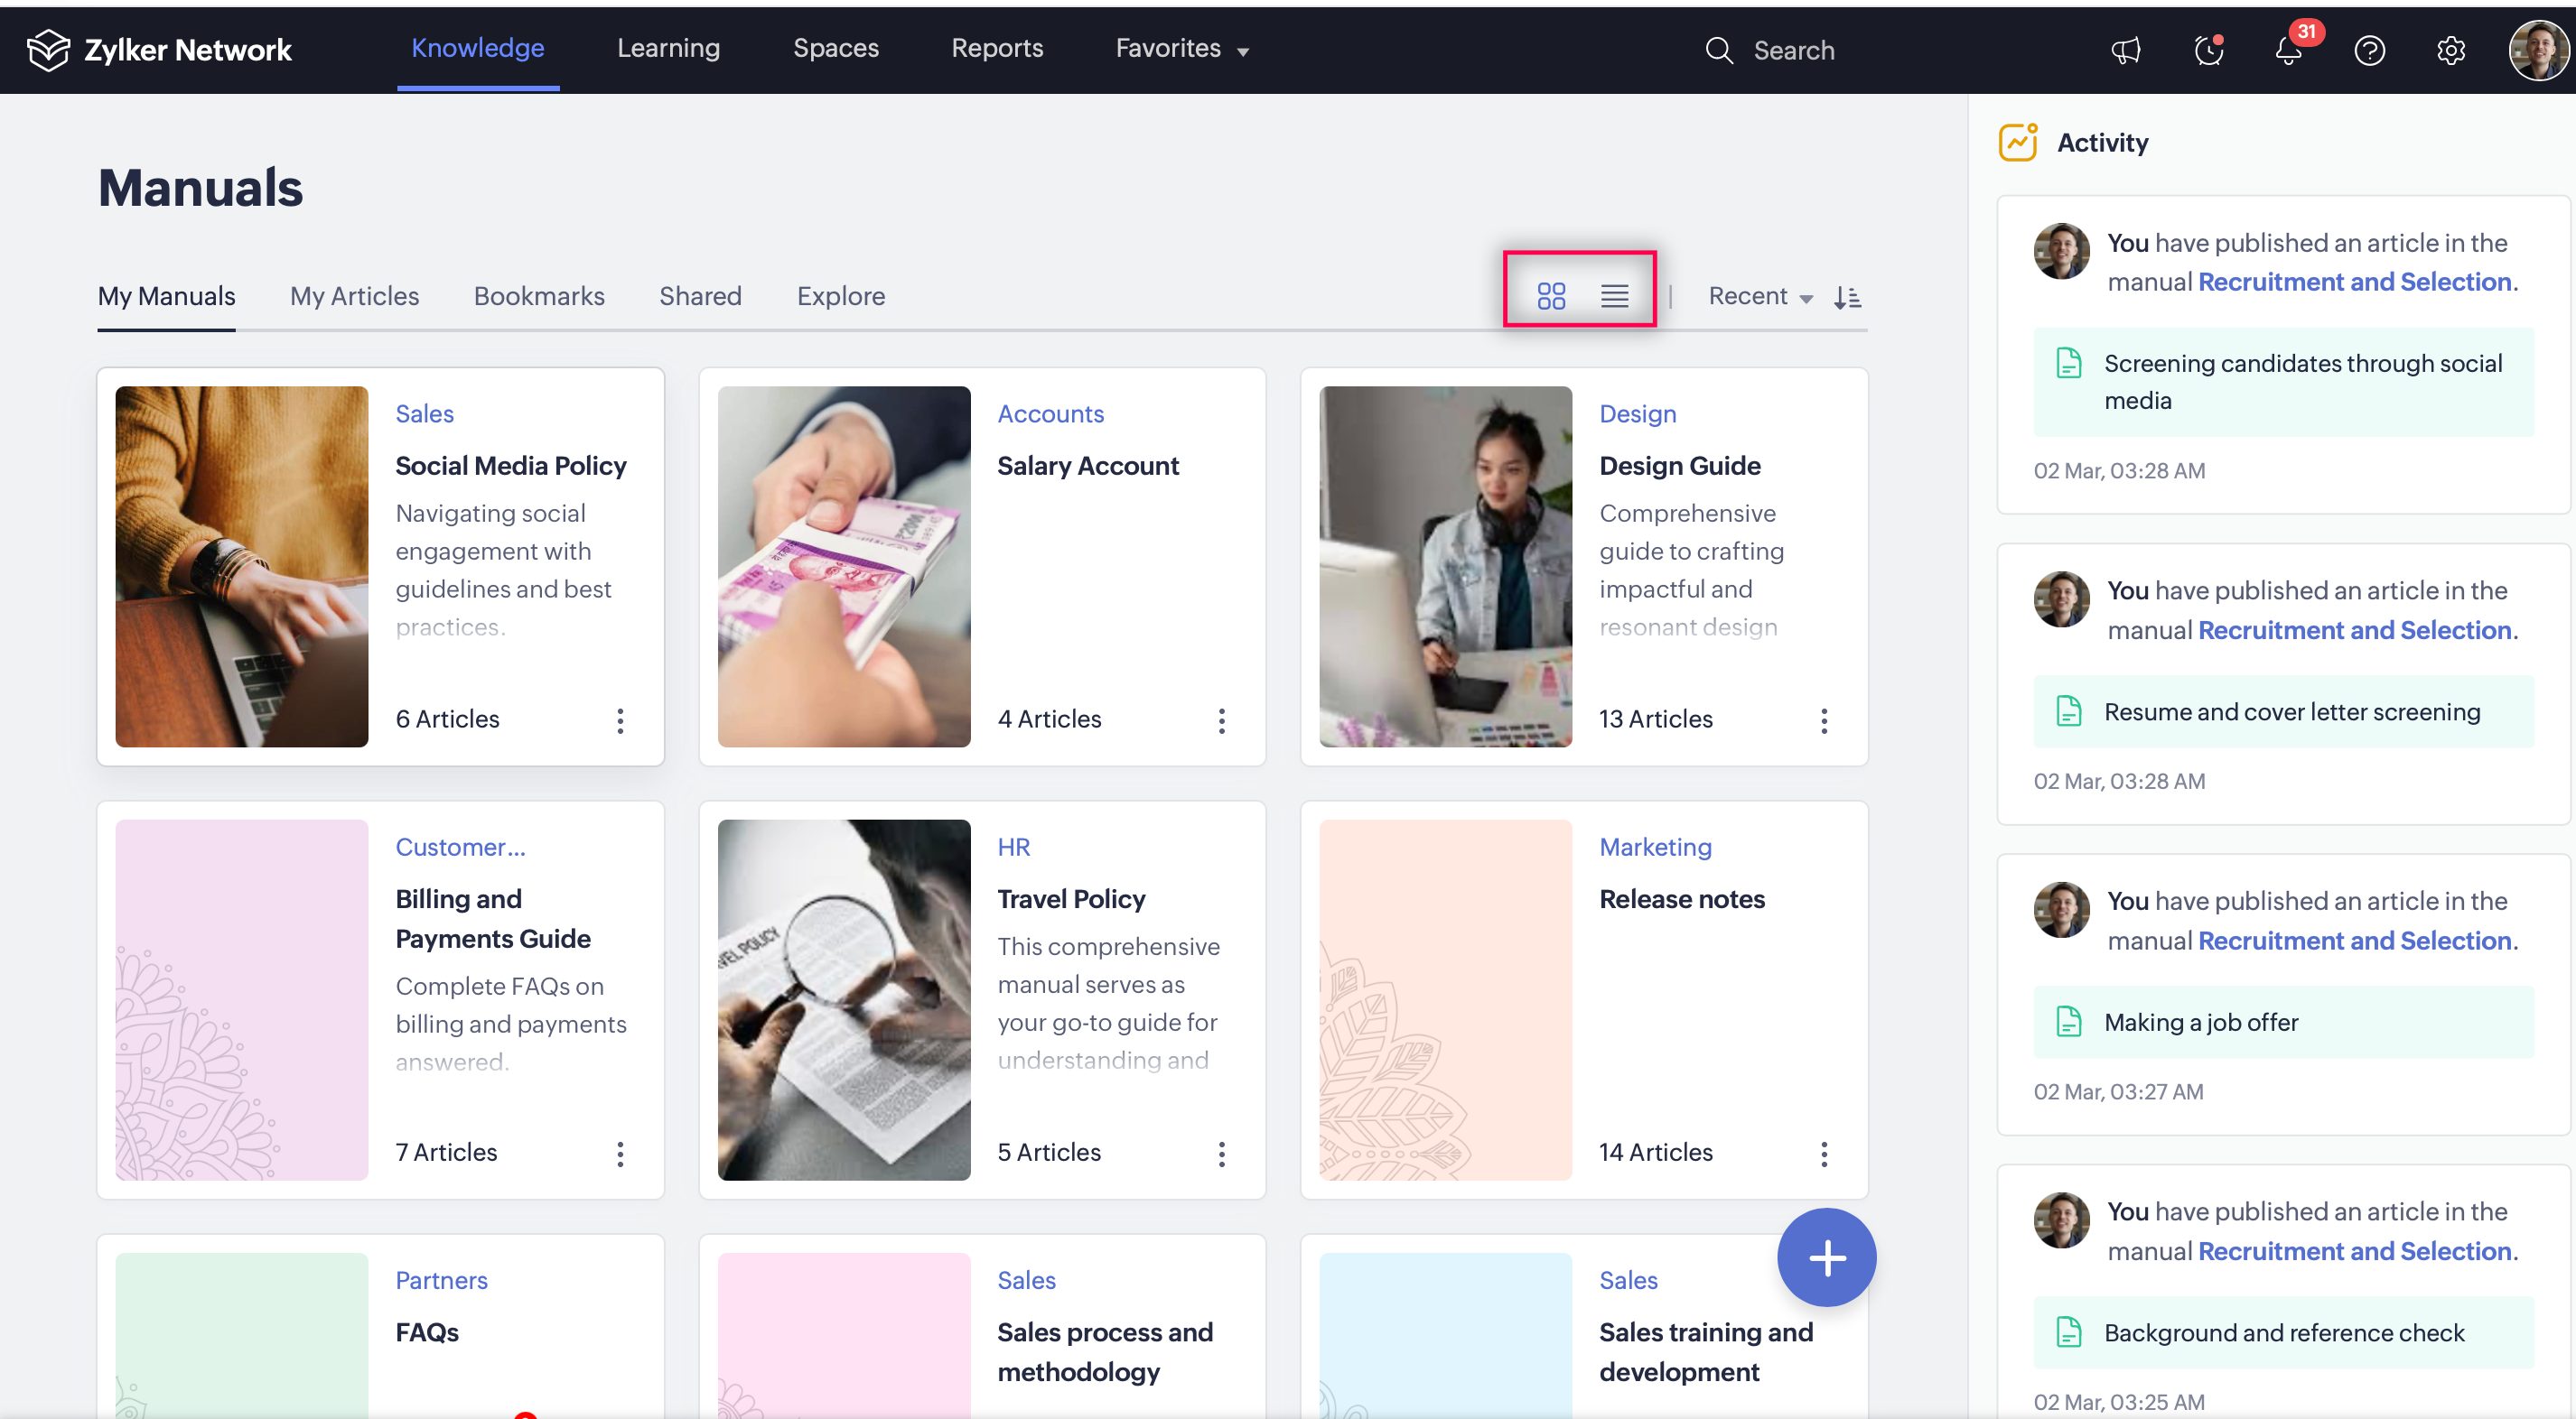
Task: Click the Salary Account manual thumbnail
Action: 843,567
